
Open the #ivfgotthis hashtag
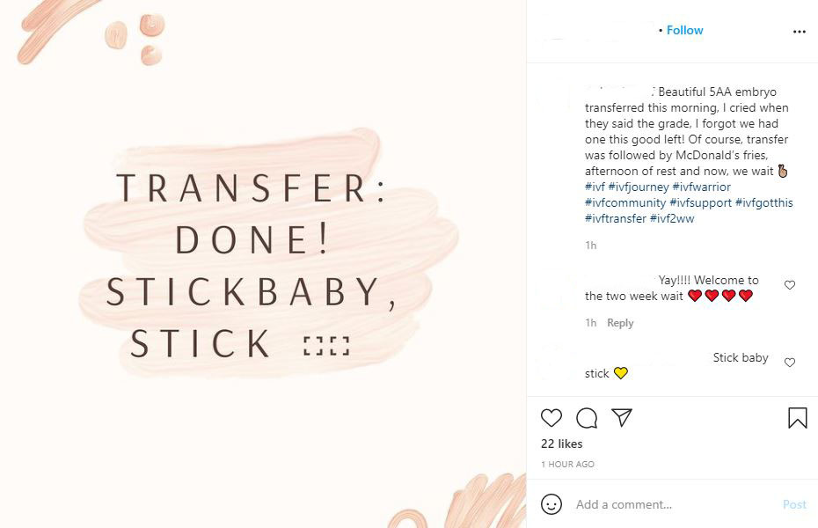(764, 202)
